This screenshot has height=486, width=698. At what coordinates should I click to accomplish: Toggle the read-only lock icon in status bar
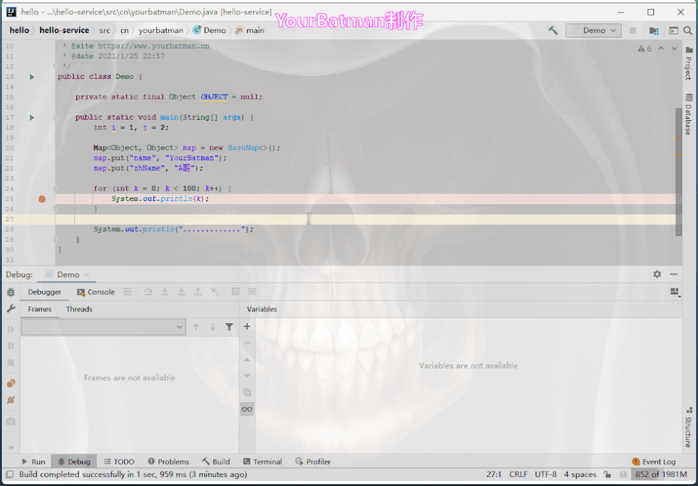click(607, 474)
